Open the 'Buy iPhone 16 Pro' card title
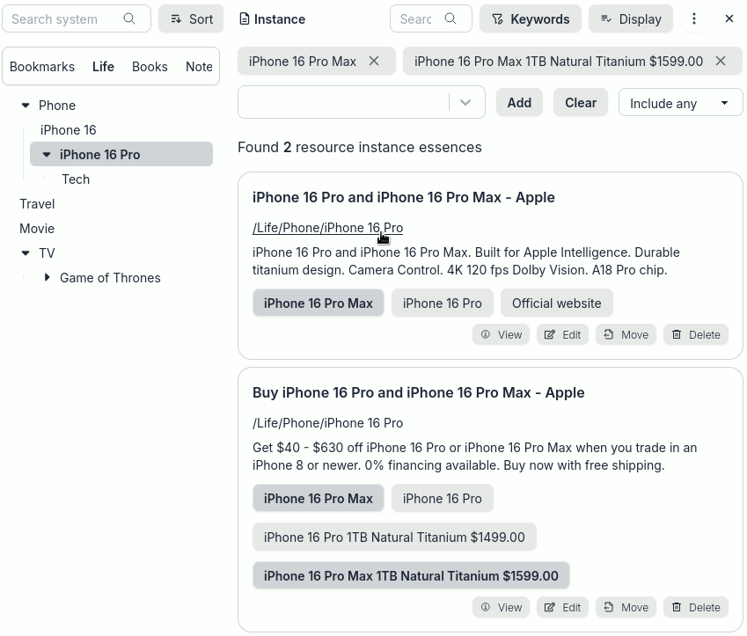The width and height of the screenshot is (747, 636). 418,392
